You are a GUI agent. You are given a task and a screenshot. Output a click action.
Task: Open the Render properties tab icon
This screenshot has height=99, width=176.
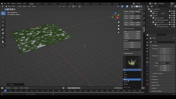147,42
